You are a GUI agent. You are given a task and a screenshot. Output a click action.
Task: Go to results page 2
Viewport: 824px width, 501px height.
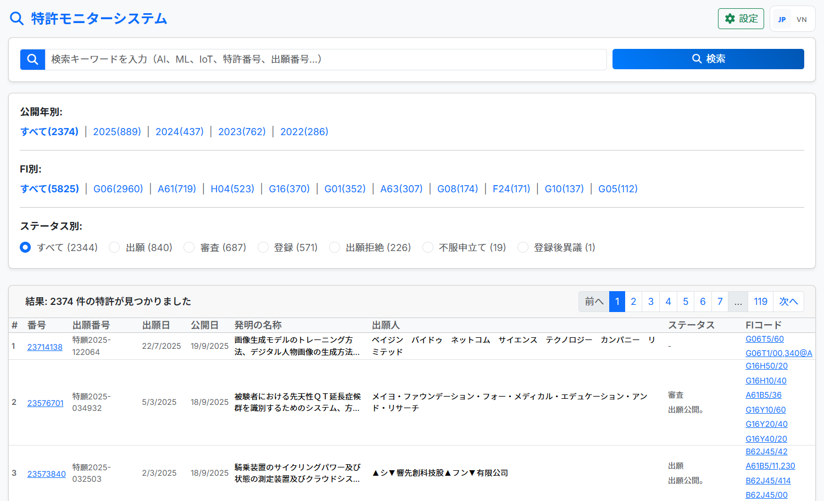pyautogui.click(x=633, y=302)
